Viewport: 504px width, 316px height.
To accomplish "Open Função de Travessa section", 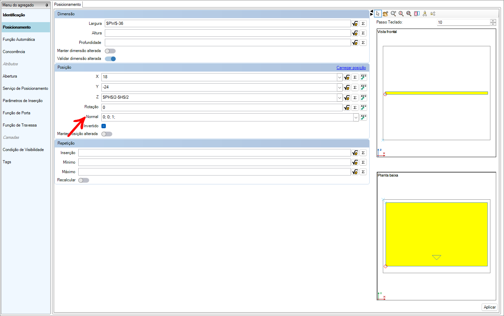I will [x=20, y=125].
